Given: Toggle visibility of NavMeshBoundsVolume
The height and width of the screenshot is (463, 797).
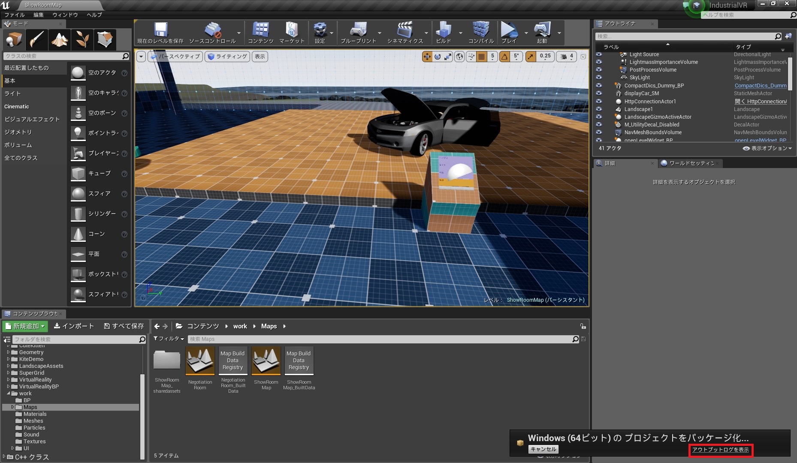Looking at the screenshot, I should click(599, 132).
